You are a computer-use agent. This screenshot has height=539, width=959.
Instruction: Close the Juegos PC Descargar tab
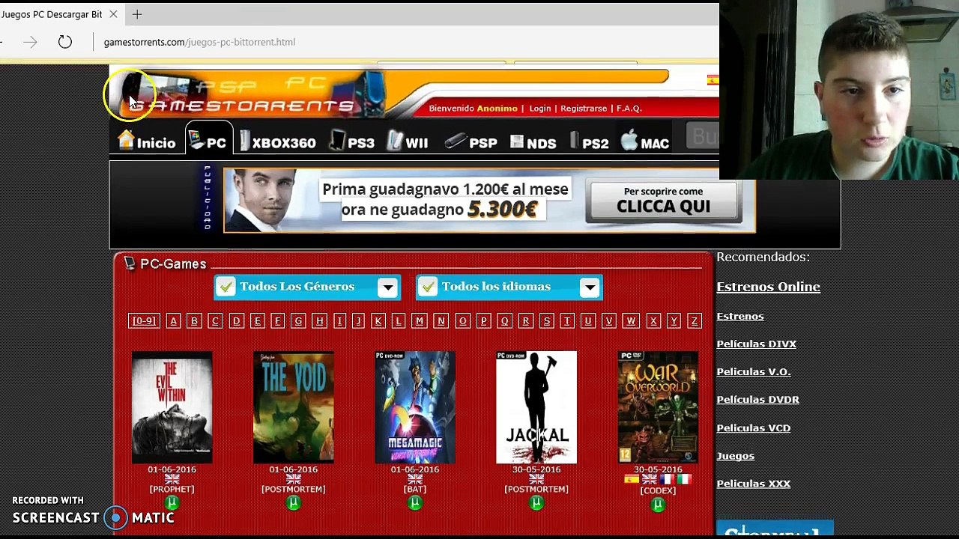(x=113, y=14)
